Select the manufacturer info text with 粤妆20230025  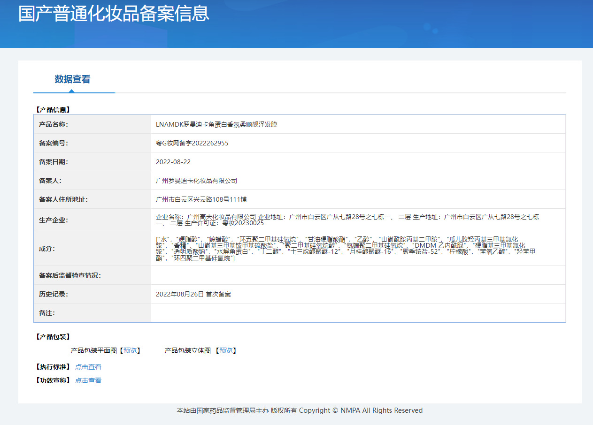click(347, 220)
